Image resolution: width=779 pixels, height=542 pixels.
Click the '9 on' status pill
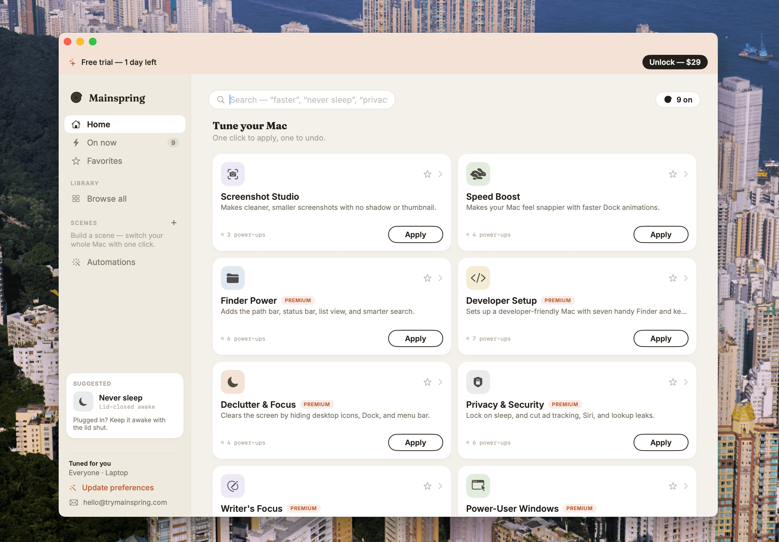pos(677,100)
